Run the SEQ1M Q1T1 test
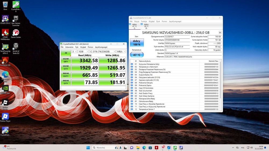This screenshot has width=269, height=151. [66, 68]
